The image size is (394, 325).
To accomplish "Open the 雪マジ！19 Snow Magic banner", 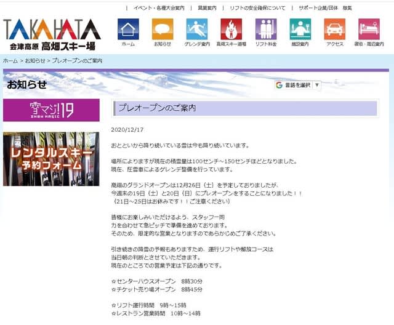I will [51, 110].
